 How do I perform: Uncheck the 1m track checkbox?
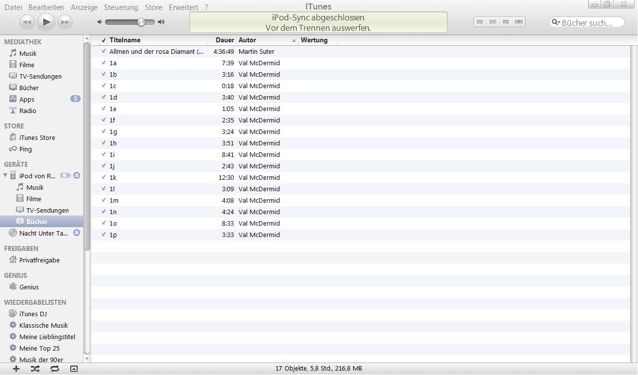104,200
